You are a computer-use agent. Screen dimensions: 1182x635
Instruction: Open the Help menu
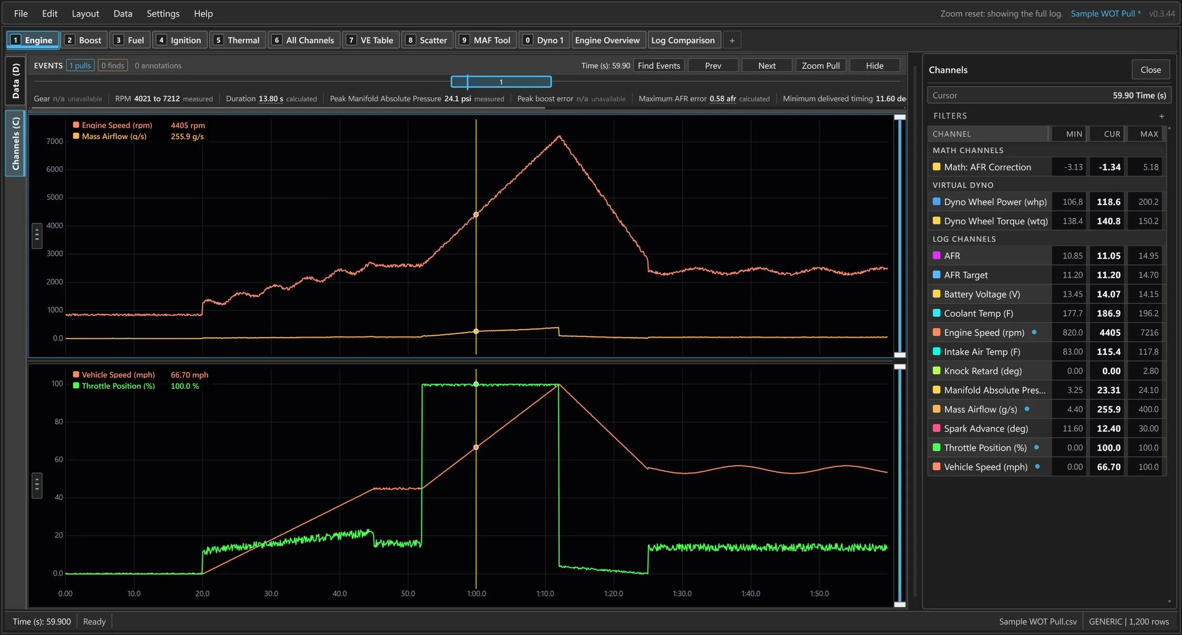(x=203, y=13)
